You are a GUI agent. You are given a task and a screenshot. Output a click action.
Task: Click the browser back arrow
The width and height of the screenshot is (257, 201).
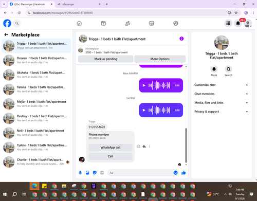coord(5,13)
